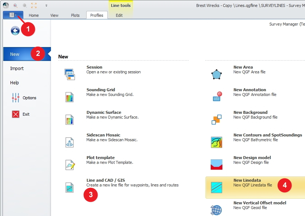
Task: Click the New Contours and SpotSoundings icon
Action: (x=216, y=142)
